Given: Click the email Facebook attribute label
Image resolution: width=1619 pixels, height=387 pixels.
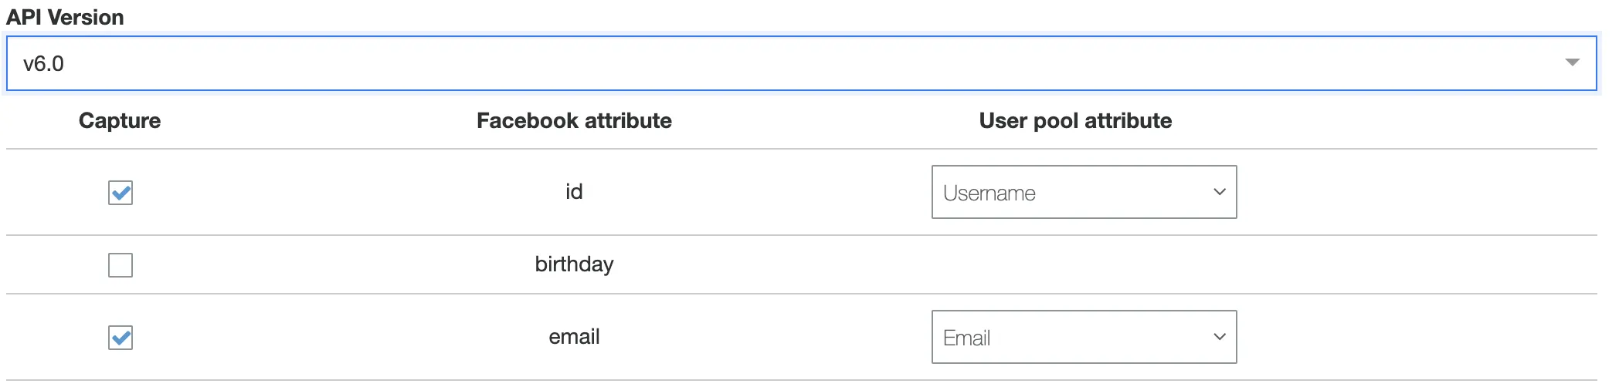Looking at the screenshot, I should tap(574, 337).
